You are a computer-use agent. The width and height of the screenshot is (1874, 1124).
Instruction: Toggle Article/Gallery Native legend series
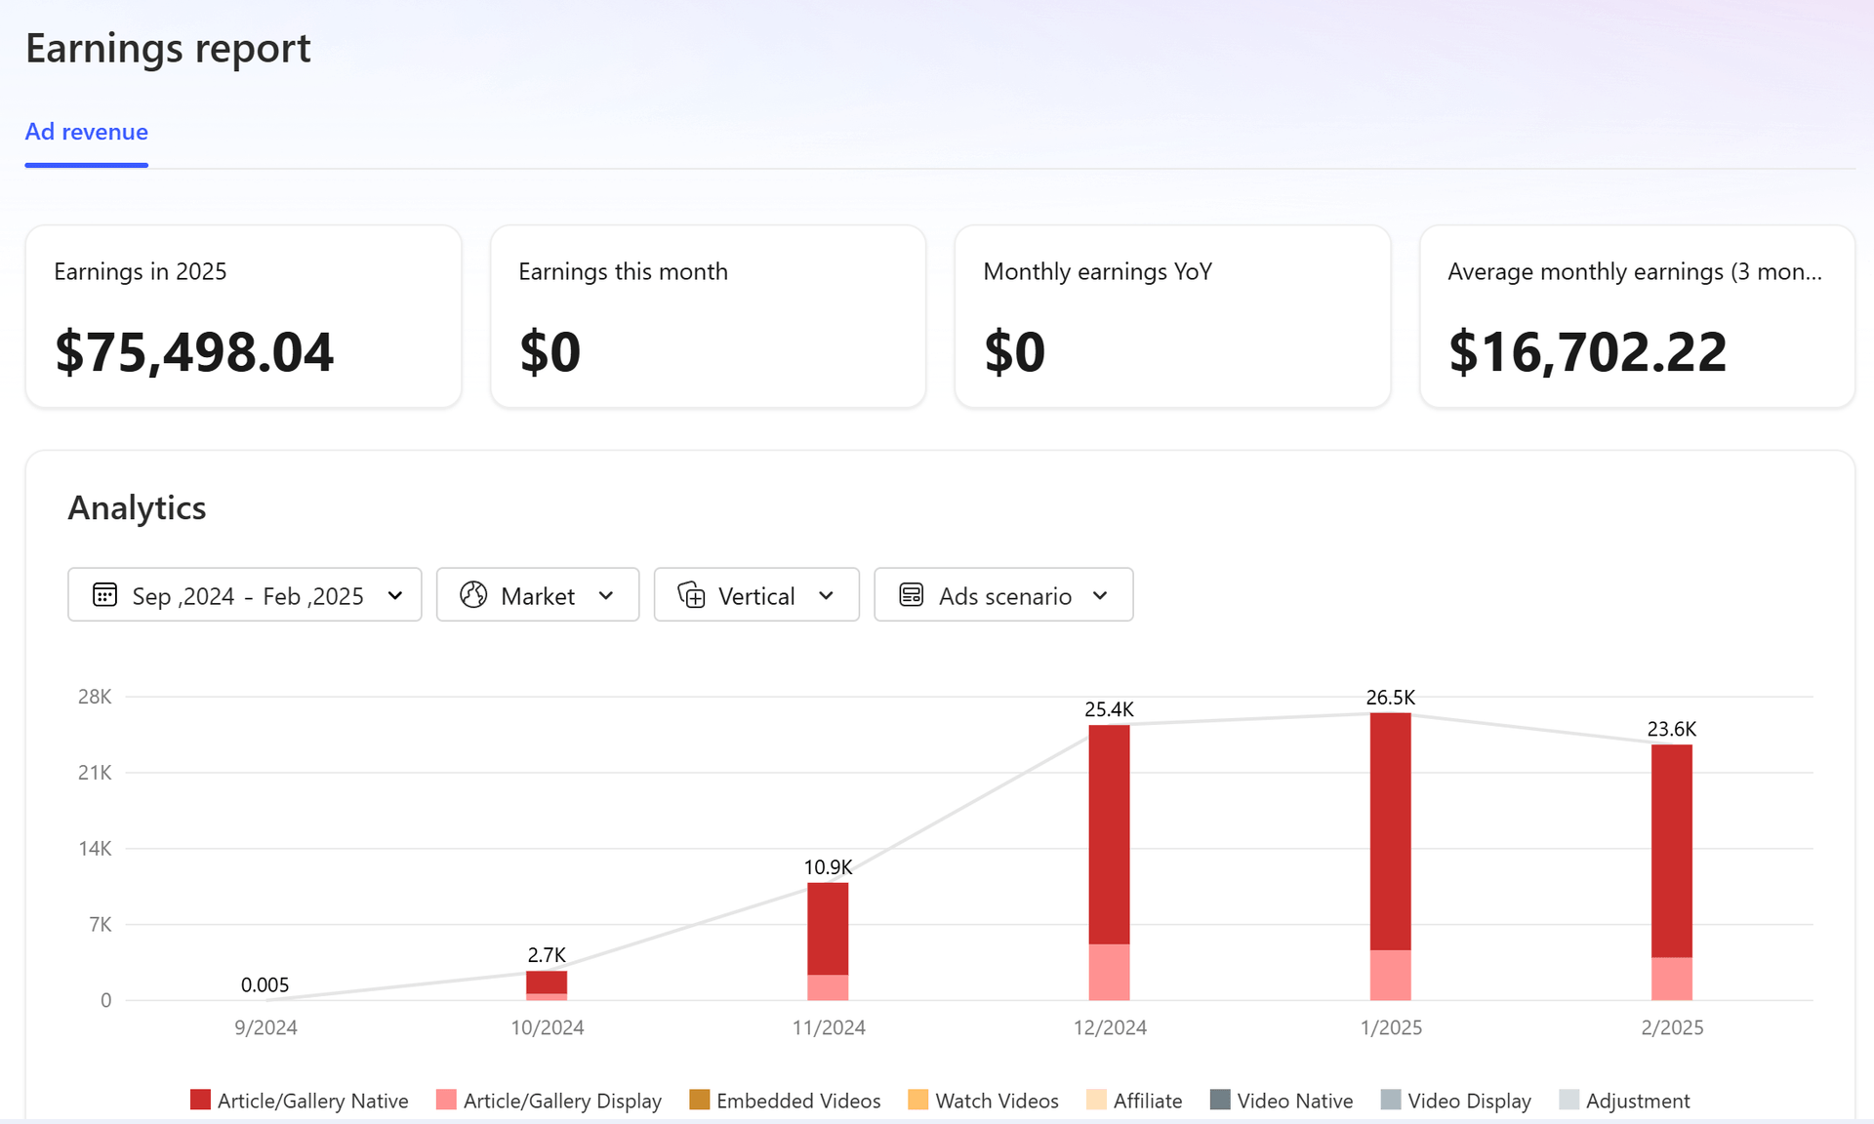pos(312,1101)
